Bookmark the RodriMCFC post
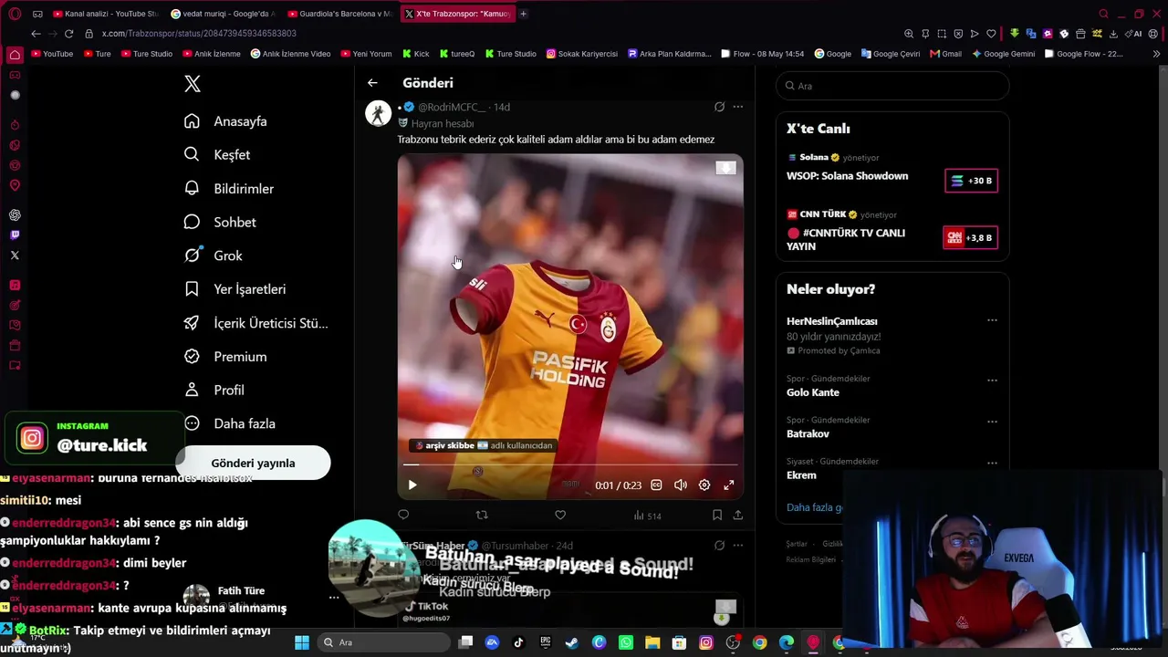 tap(717, 516)
